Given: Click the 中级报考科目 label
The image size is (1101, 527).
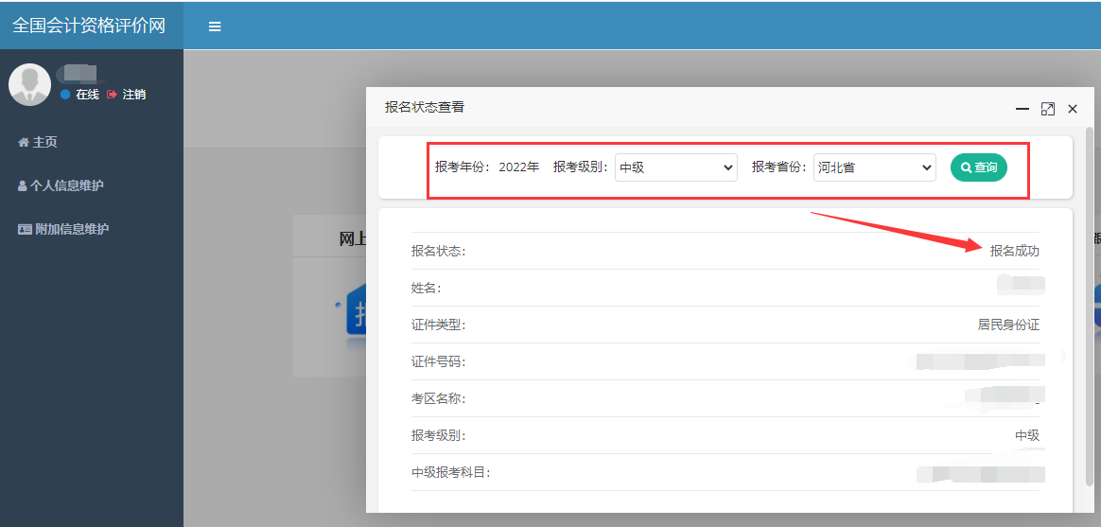Looking at the screenshot, I should [x=451, y=472].
